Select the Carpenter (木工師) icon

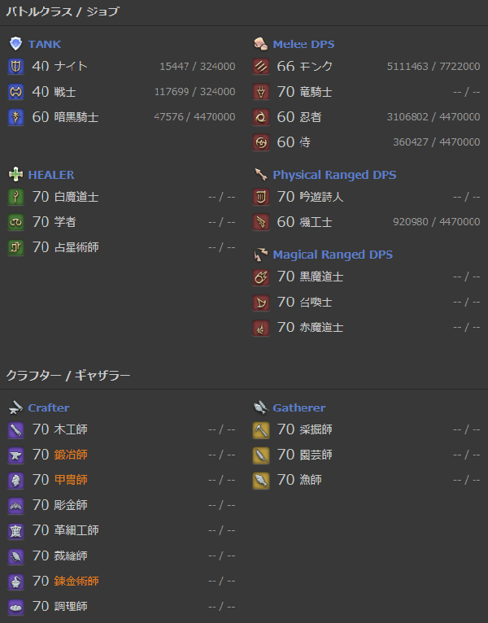16,430
